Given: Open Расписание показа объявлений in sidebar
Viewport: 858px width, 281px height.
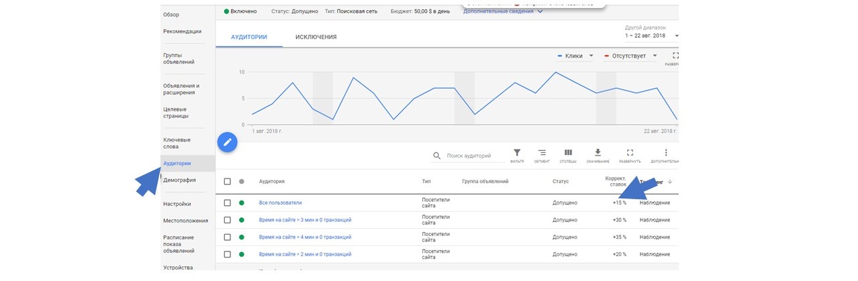Looking at the screenshot, I should tap(179, 244).
